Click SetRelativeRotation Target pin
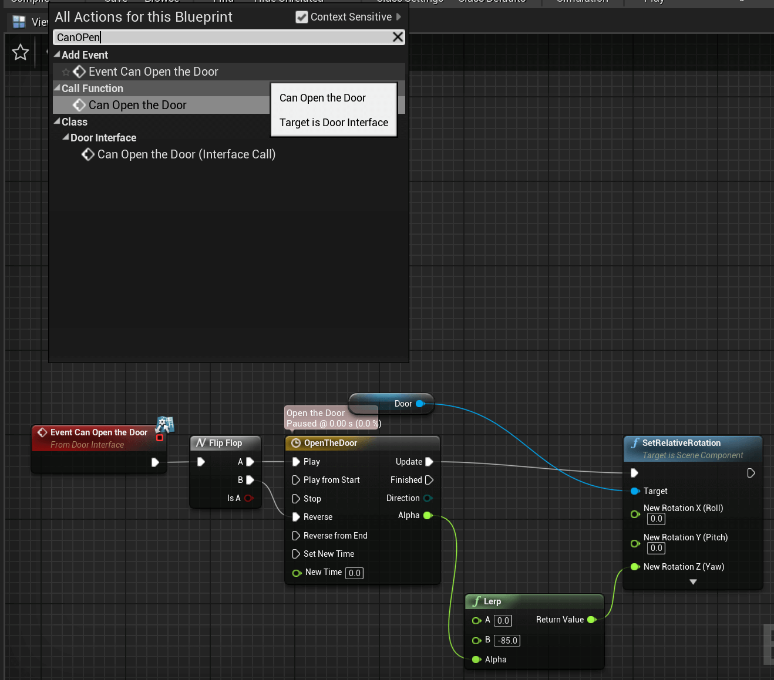This screenshot has width=774, height=680. [635, 491]
